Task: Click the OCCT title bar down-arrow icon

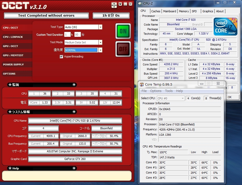Action: 120,4
